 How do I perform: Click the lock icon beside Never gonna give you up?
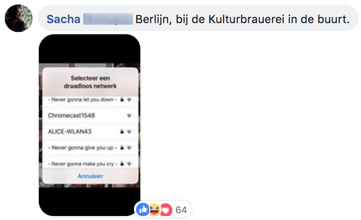pos(122,147)
